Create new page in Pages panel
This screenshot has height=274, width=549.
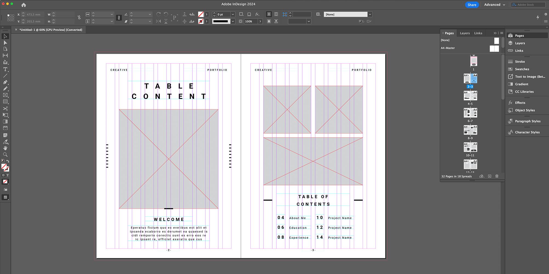[x=489, y=176]
